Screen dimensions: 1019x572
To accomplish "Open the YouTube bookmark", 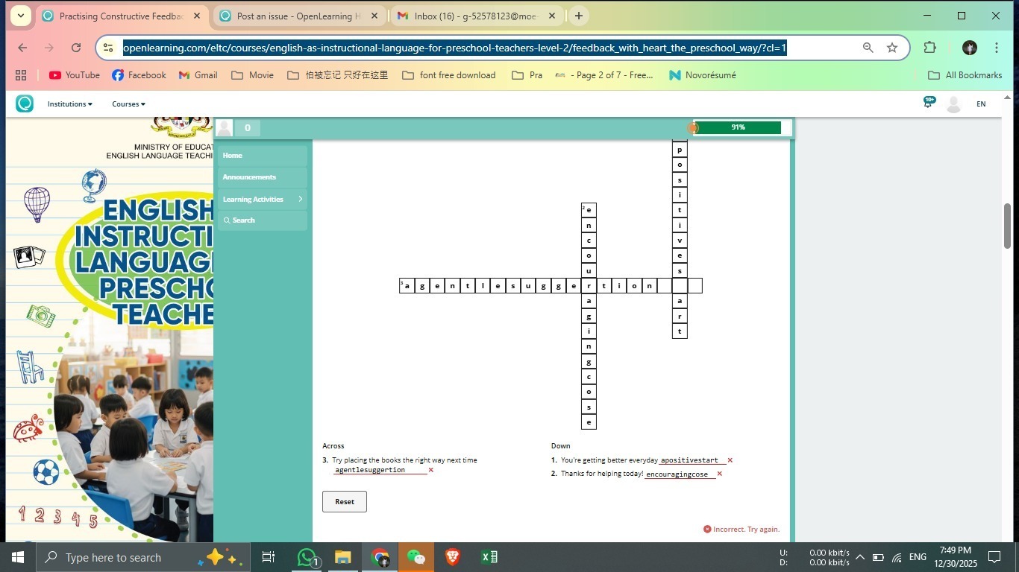I will [75, 75].
